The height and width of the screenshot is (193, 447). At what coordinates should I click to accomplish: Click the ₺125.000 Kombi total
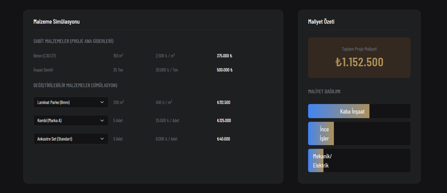click(224, 121)
